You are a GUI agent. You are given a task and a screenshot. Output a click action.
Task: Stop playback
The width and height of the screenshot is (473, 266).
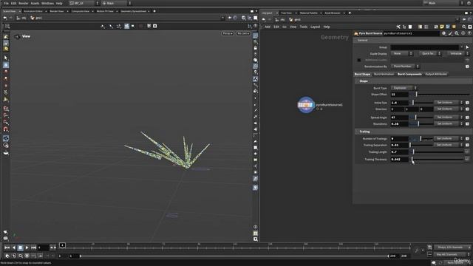[20, 248]
